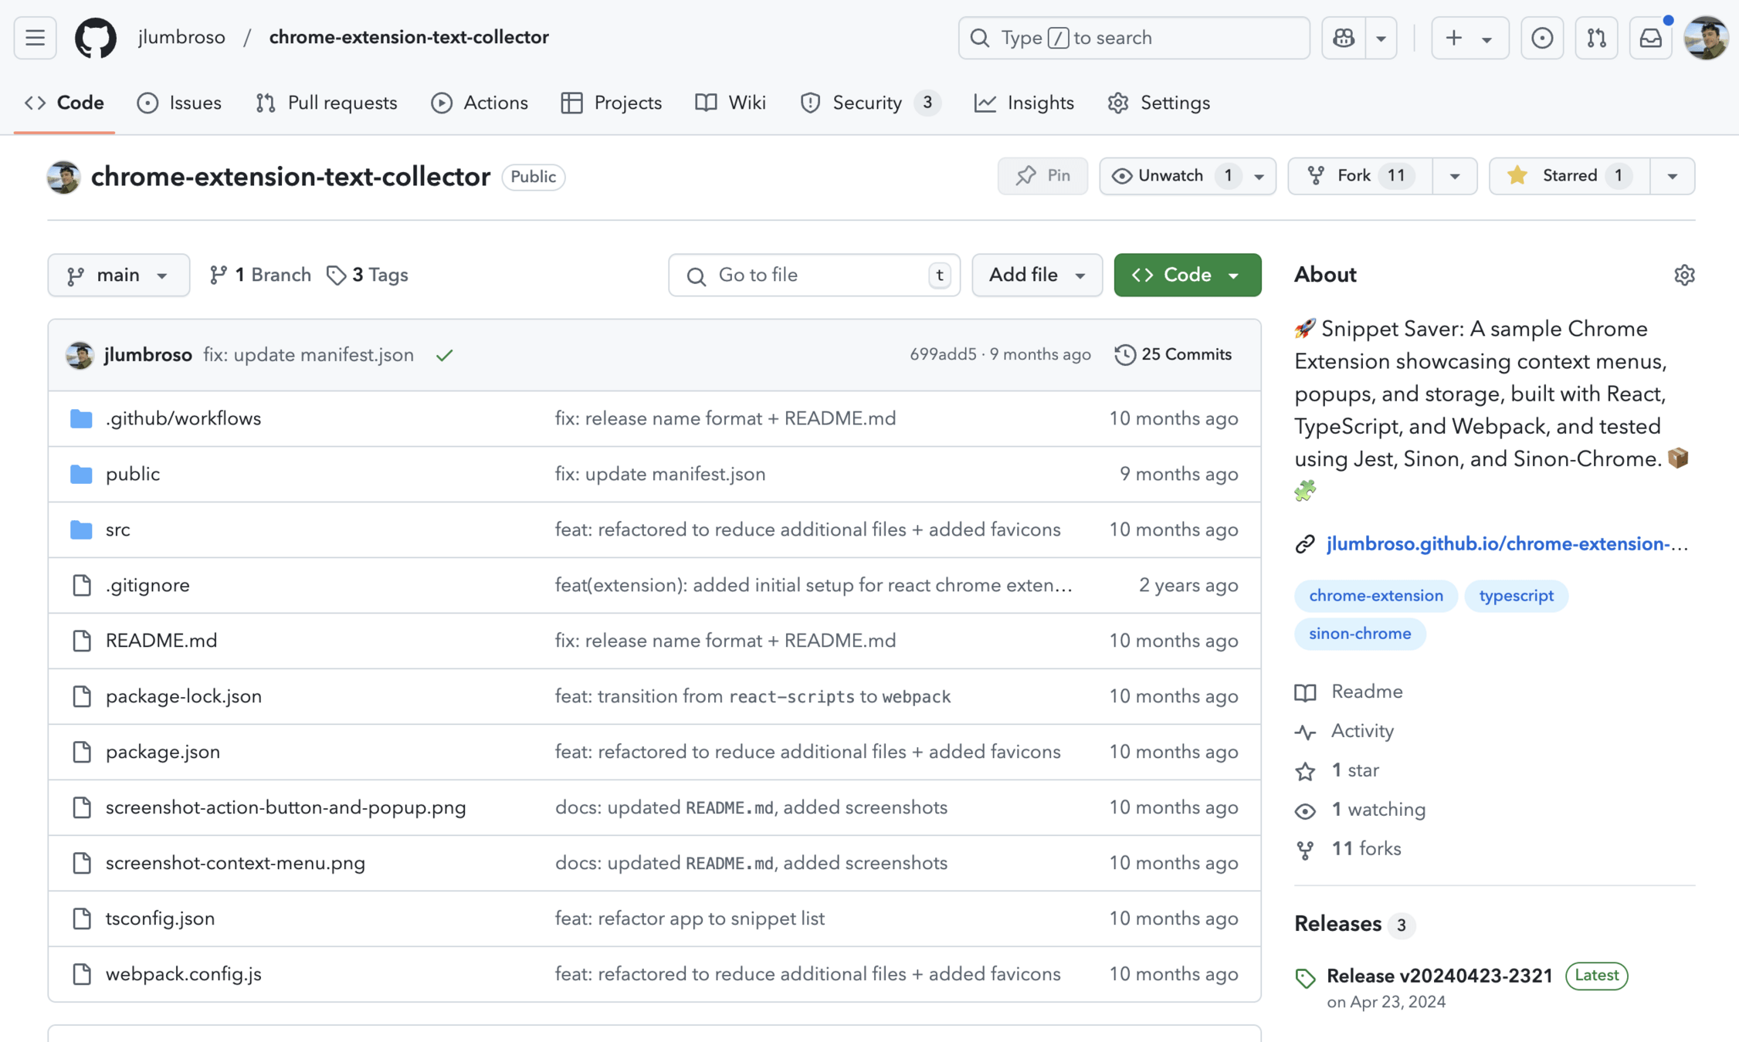This screenshot has height=1042, width=1739.
Task: Open user profile avatar menu
Action: (1706, 38)
